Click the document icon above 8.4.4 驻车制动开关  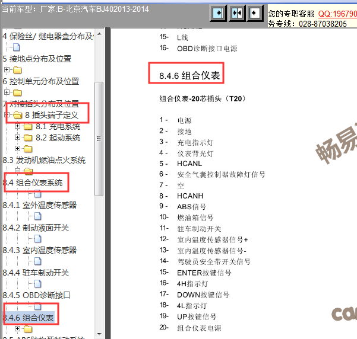[38, 261]
